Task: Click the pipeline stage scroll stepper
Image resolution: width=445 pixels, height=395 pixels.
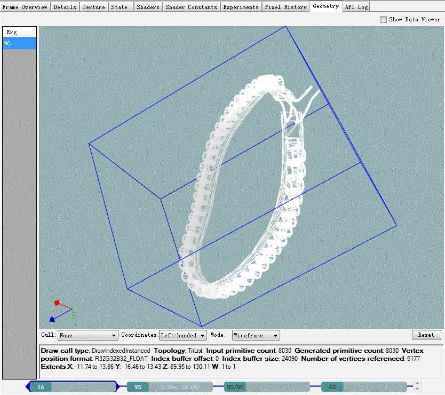Action: click(417, 386)
